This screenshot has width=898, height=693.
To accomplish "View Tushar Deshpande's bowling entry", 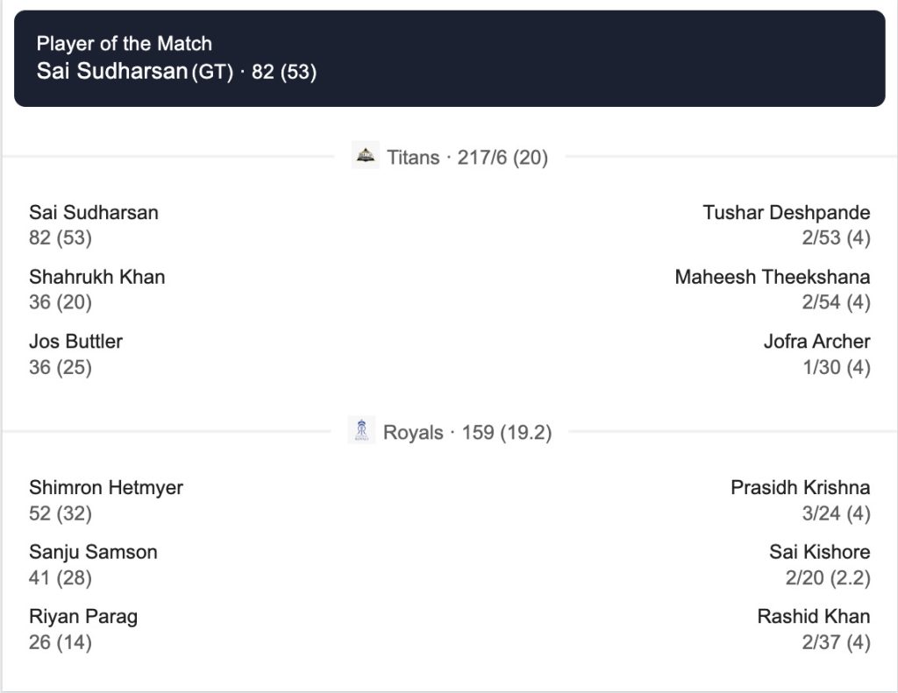I will (786, 212).
